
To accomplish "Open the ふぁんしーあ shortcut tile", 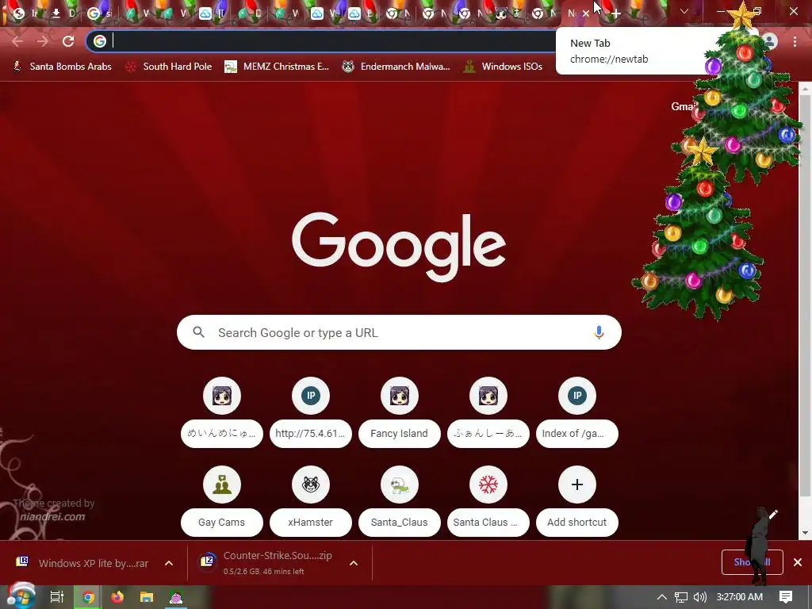I will coord(488,412).
